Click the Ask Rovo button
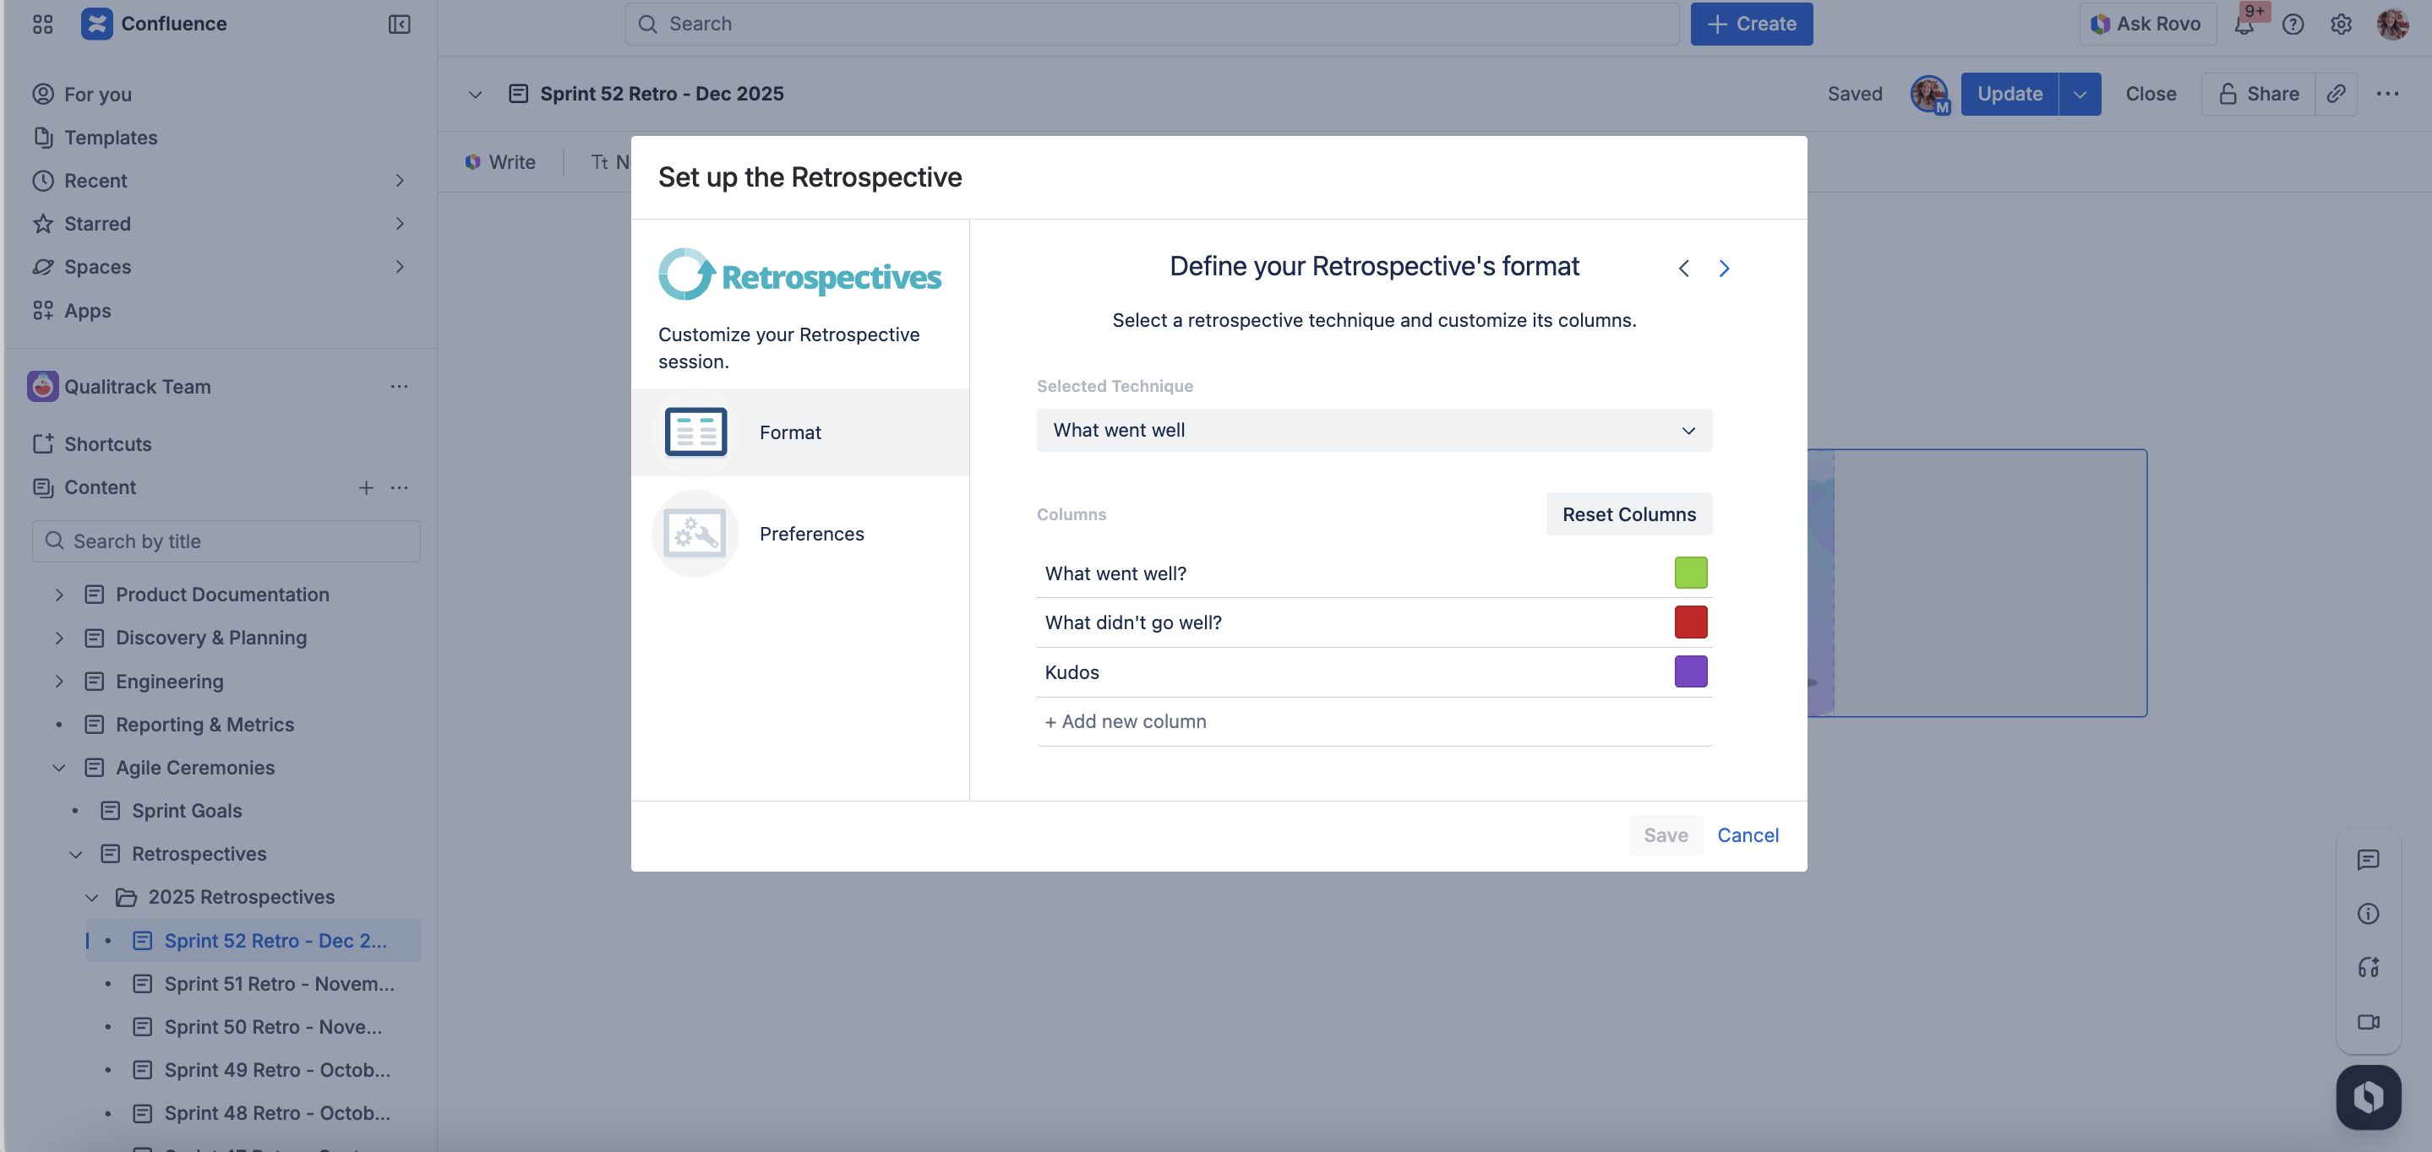2432x1152 pixels. click(x=2146, y=24)
